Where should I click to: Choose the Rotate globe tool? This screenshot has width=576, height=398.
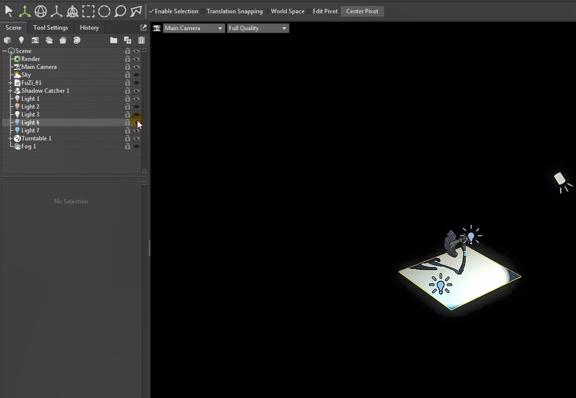tap(41, 11)
